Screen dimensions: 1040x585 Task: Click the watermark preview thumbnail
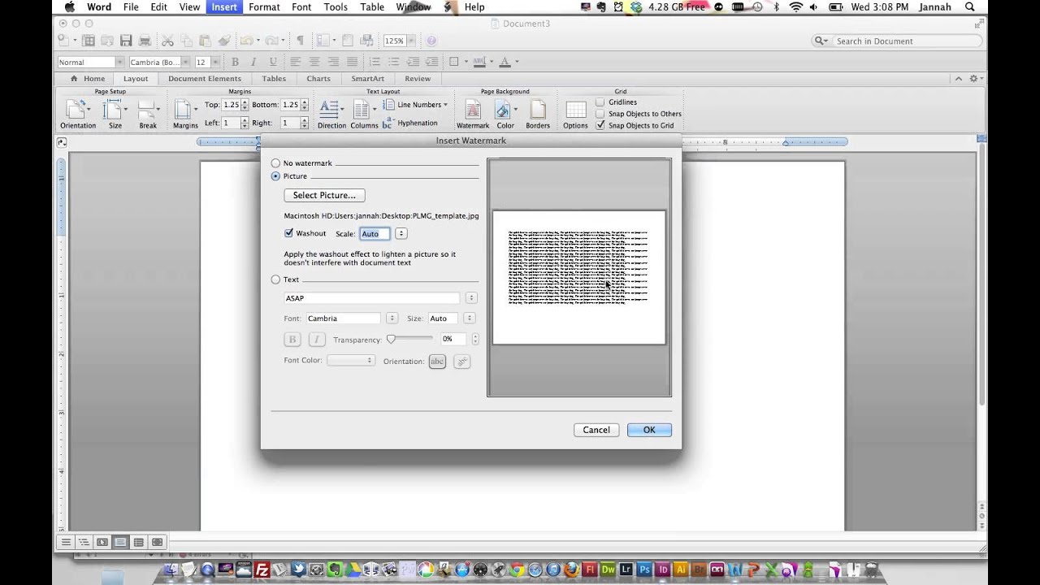578,278
